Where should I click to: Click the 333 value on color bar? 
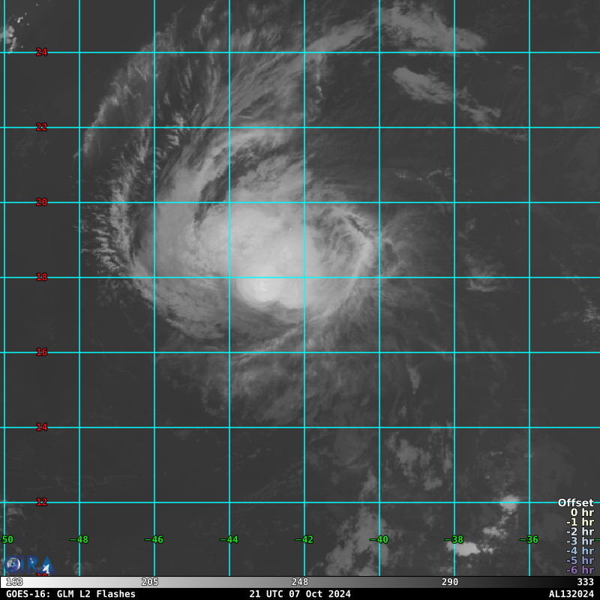coord(586,582)
